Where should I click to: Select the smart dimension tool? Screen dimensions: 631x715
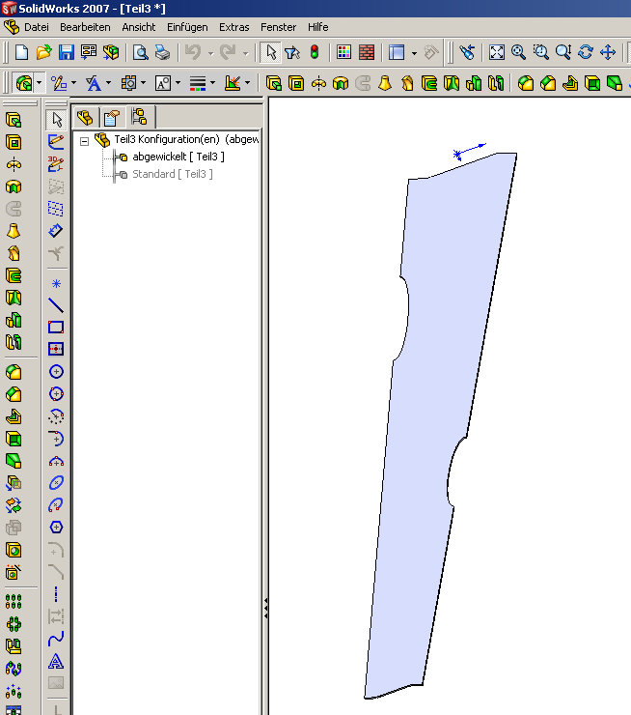point(56,230)
